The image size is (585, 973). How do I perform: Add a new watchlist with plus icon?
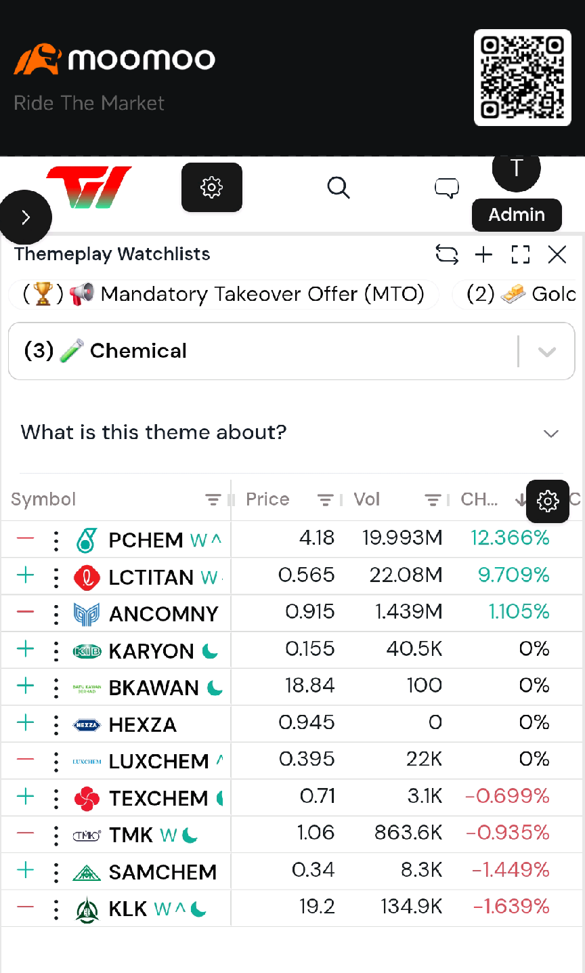483,255
